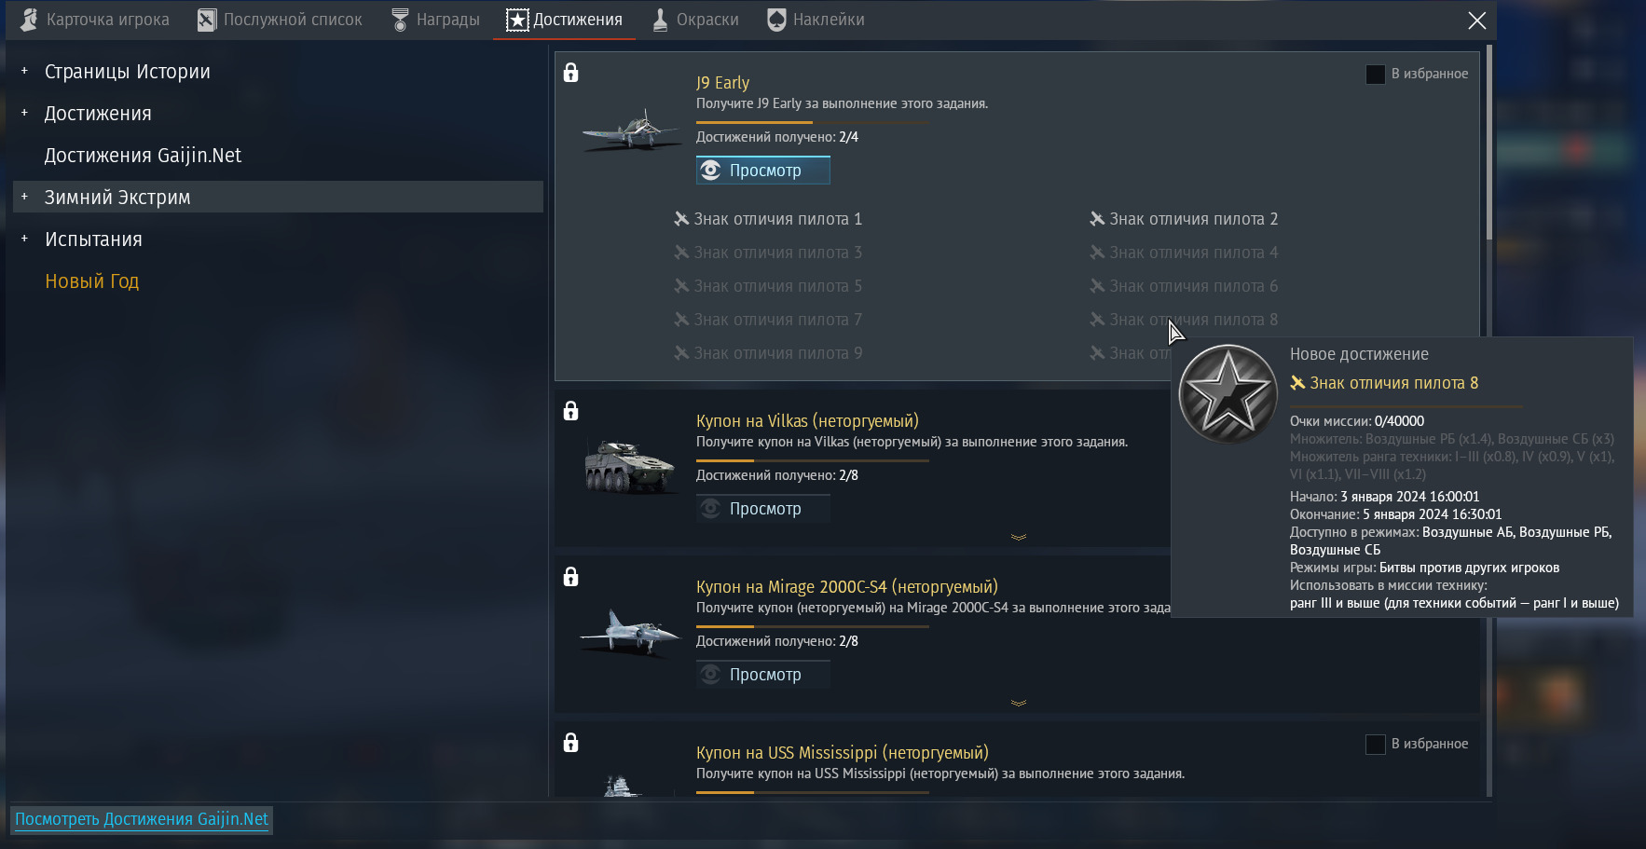This screenshot has height=849, width=1646.
Task: Click the Купон на USS Mississippi title
Action: [842, 752]
